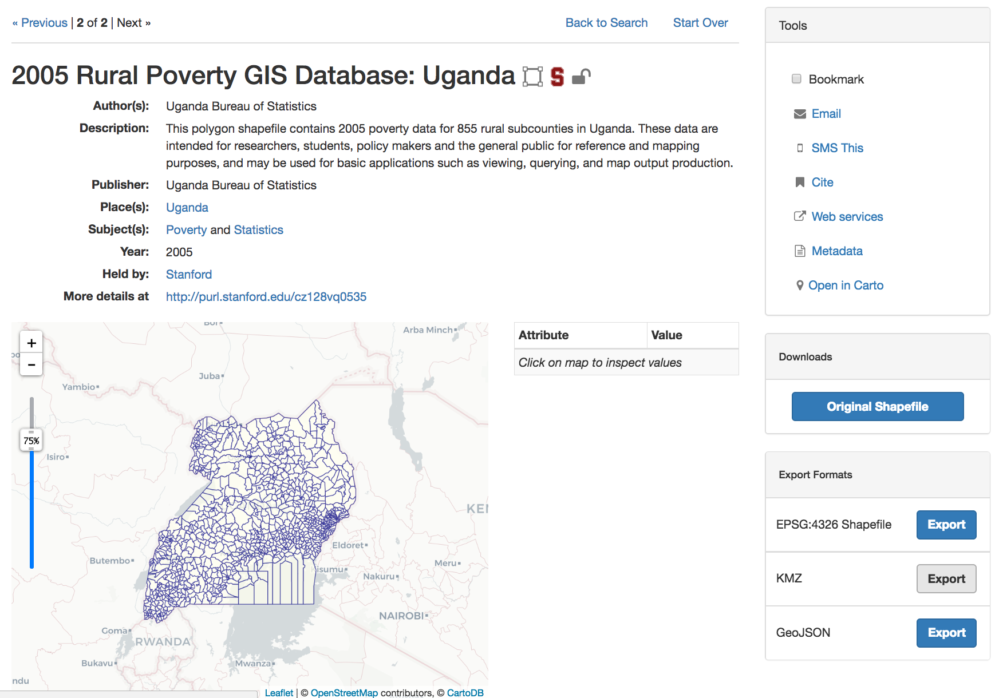Click the Email envelope icon
Viewport: 995px width, 698px height.
click(800, 114)
